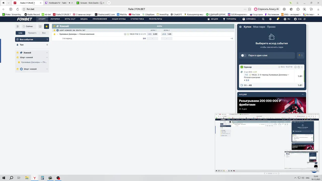Open the account profile with balance 536

coord(298,19)
